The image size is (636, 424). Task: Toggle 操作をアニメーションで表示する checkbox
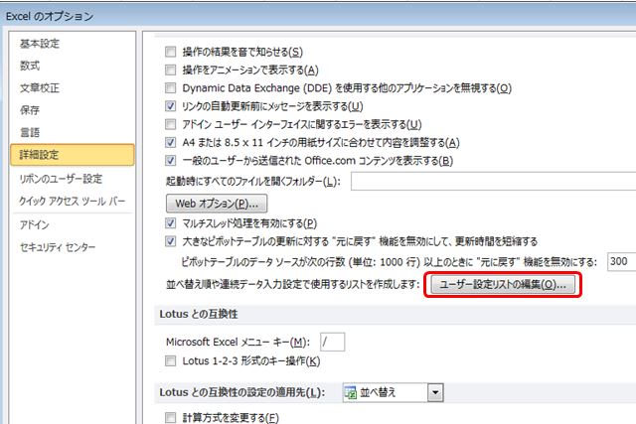[x=171, y=70]
